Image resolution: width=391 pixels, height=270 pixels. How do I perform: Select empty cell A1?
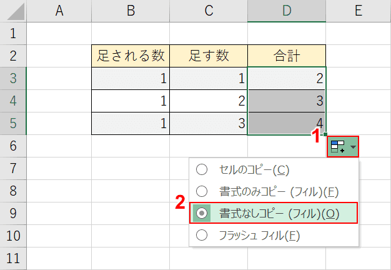coord(59,34)
